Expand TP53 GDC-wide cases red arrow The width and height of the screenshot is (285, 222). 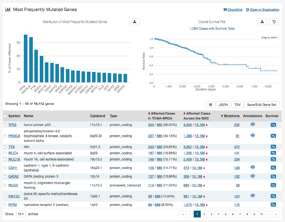point(207,125)
